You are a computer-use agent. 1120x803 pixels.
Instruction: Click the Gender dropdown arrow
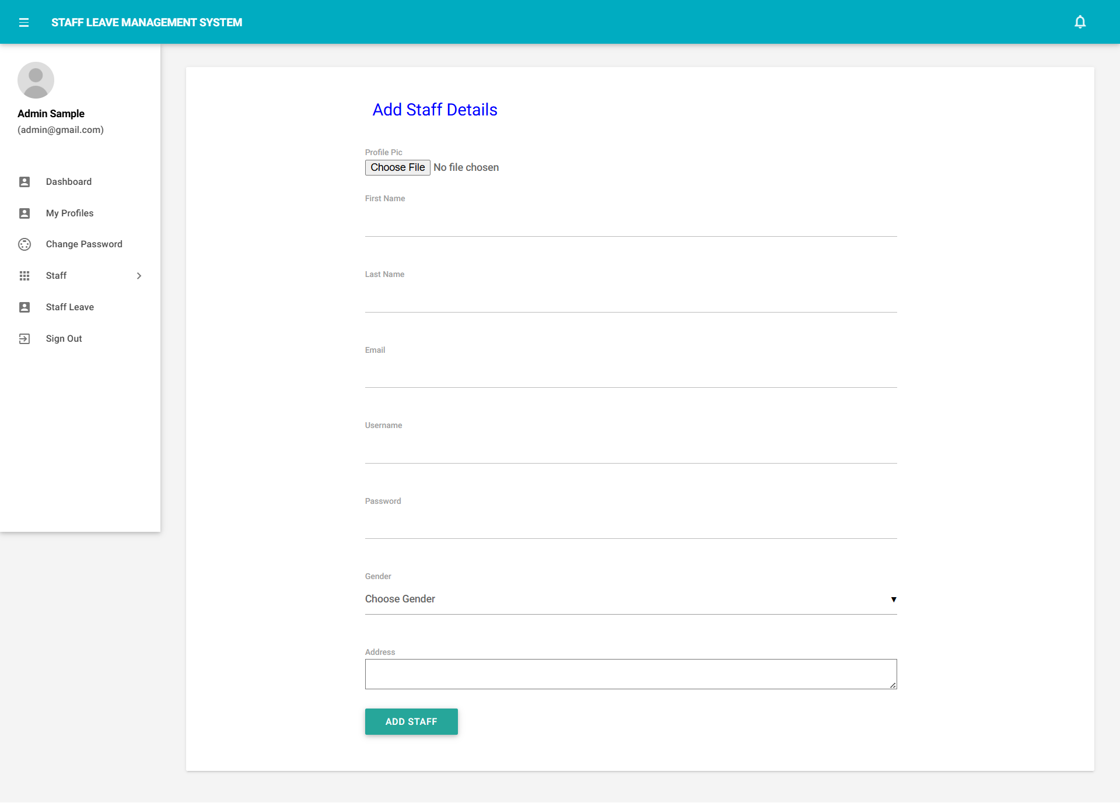tap(893, 599)
